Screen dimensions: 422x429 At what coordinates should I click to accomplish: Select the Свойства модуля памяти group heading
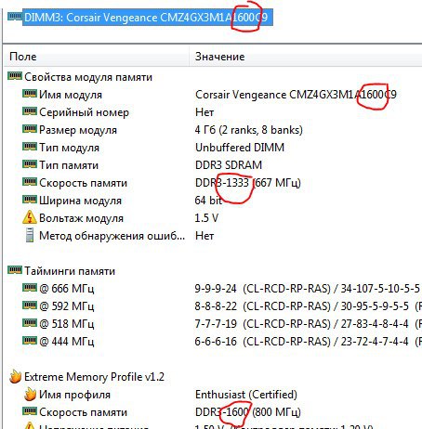[x=88, y=77]
